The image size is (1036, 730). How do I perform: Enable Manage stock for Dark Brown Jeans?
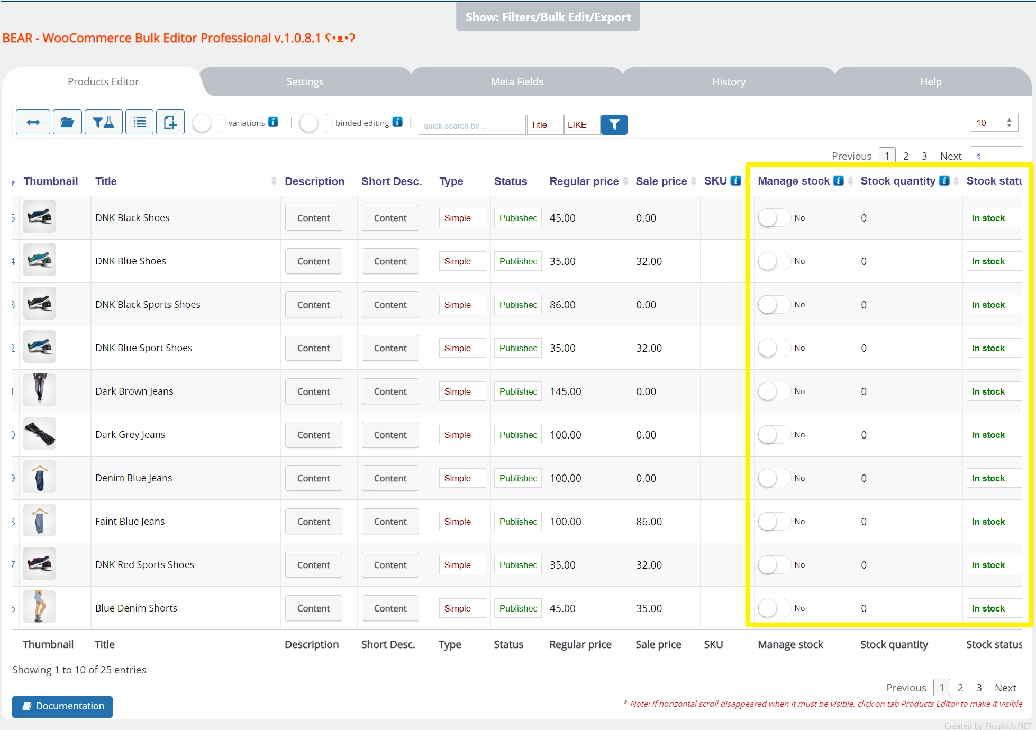point(774,391)
